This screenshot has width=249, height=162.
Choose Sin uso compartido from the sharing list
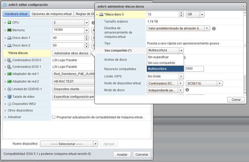(165, 63)
